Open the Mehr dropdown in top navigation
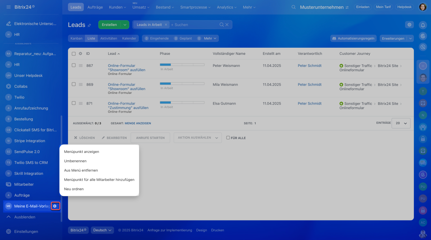This screenshot has width=431, height=240. [x=250, y=7]
